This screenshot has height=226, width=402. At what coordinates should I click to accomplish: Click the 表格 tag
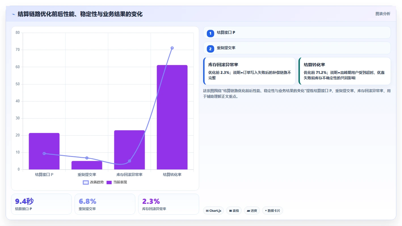click(x=234, y=211)
